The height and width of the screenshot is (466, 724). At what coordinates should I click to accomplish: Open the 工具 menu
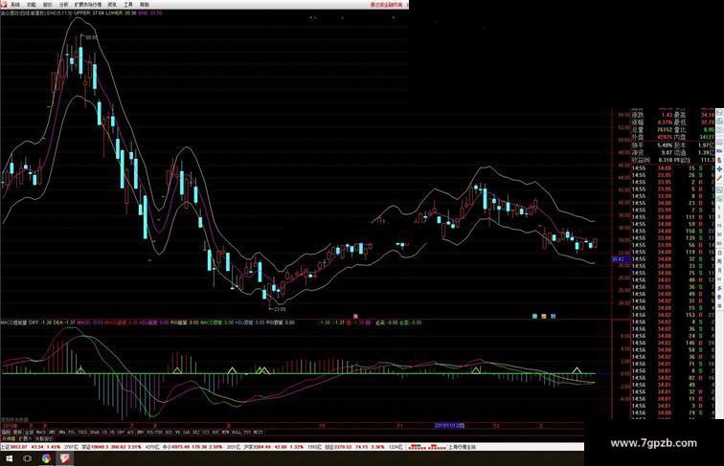(x=128, y=4)
